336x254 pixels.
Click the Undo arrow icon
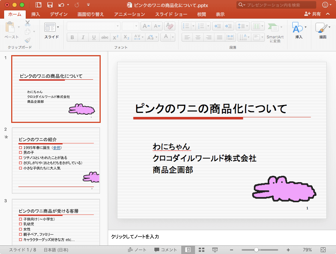(x=61, y=5)
